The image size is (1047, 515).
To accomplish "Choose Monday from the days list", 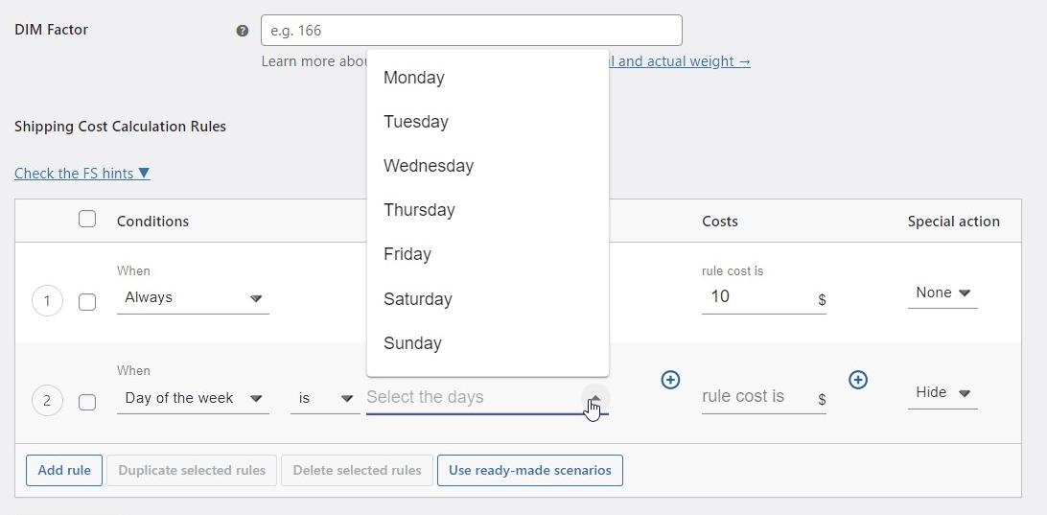I will [487, 78].
